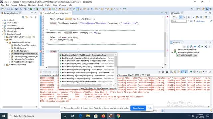Click Remove Launch X icon in Console
Image resolution: width=213 pixels, height=119 pixels.
[x=163, y=72]
